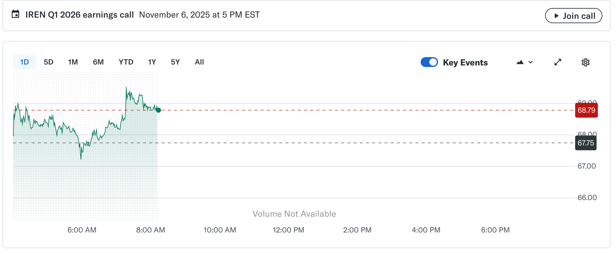Switch chart to YTD range
Viewport: 616px width, 255px height.
click(126, 62)
